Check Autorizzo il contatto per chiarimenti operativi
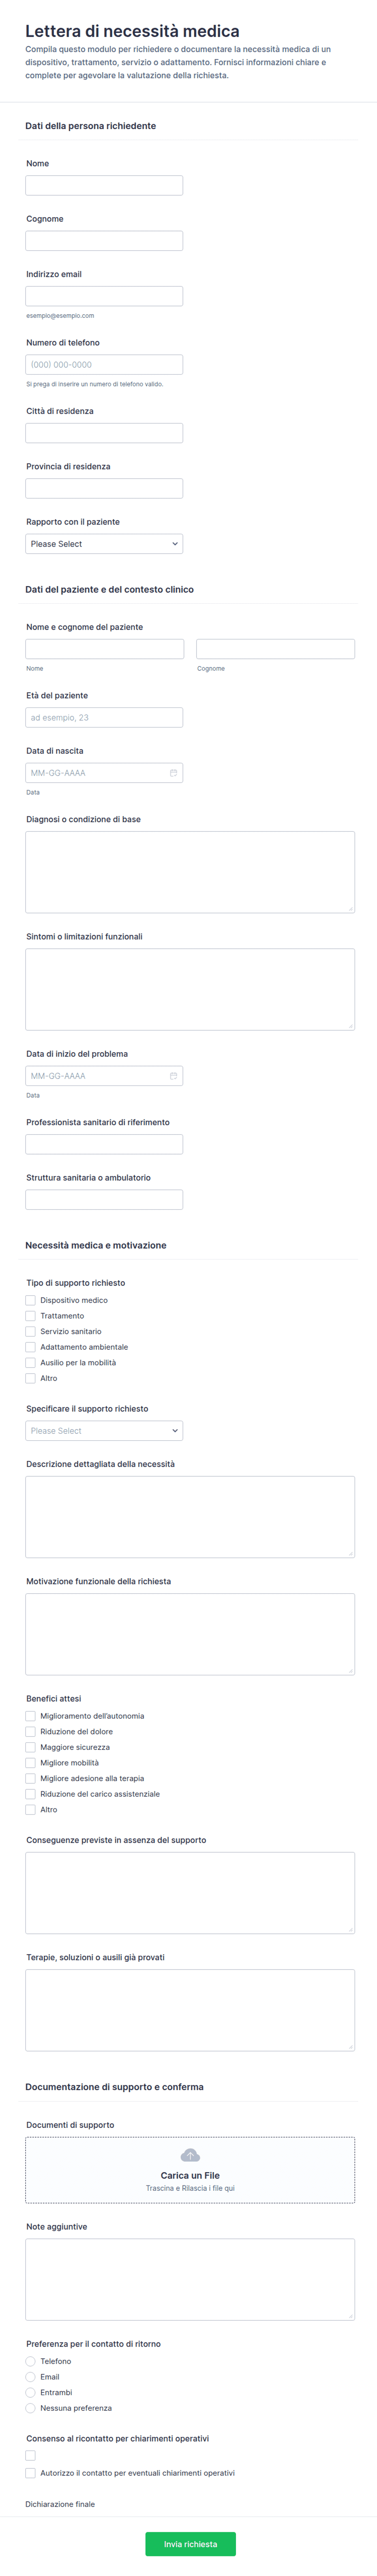 [31, 2473]
